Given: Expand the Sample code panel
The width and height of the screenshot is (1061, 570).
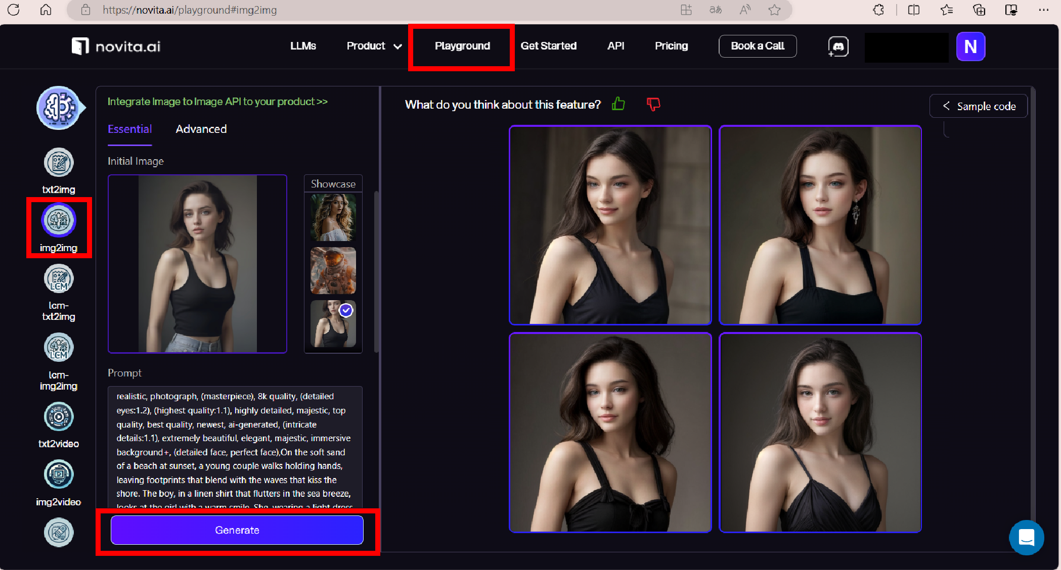Looking at the screenshot, I should click(x=978, y=106).
